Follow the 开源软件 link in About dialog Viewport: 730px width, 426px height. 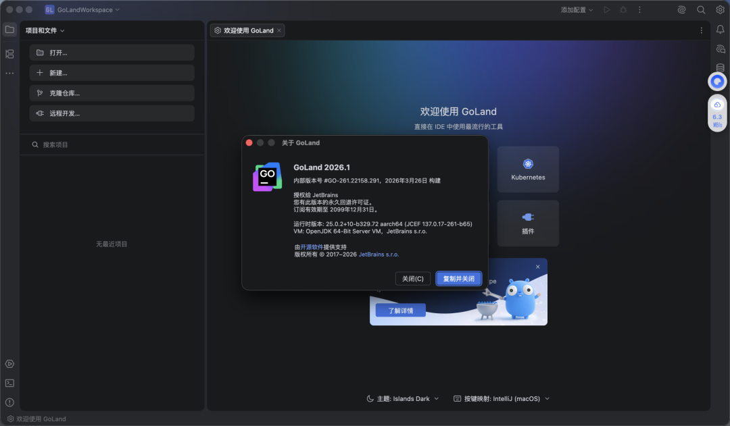312,247
